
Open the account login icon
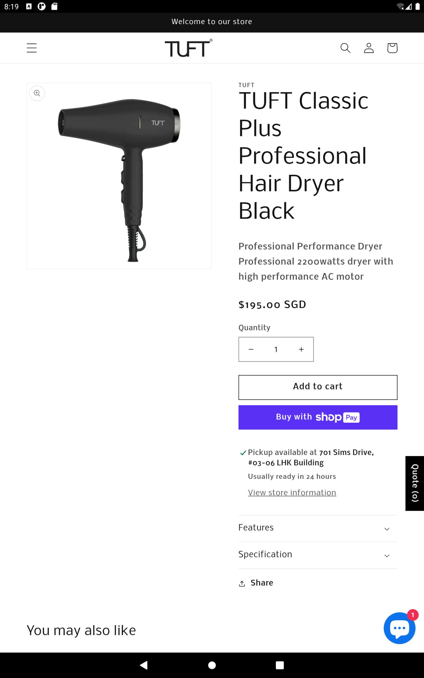[x=369, y=48]
